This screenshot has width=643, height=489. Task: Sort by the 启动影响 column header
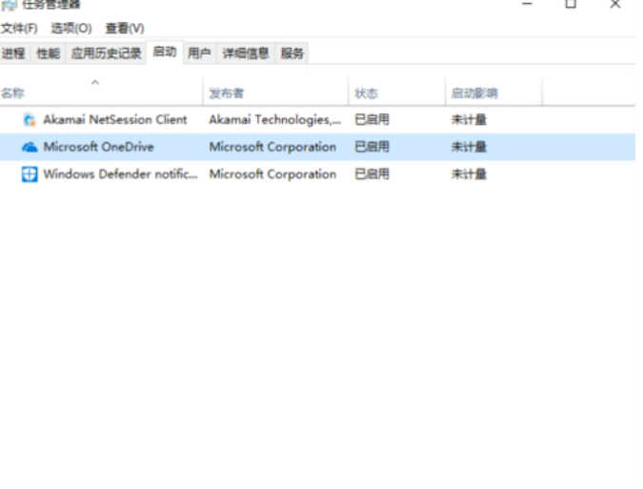click(x=473, y=93)
